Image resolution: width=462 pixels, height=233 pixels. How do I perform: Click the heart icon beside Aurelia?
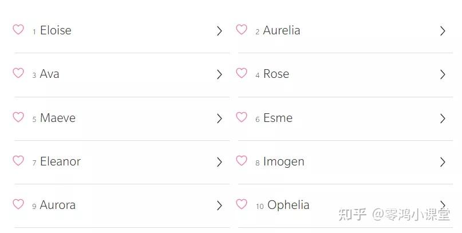[242, 30]
